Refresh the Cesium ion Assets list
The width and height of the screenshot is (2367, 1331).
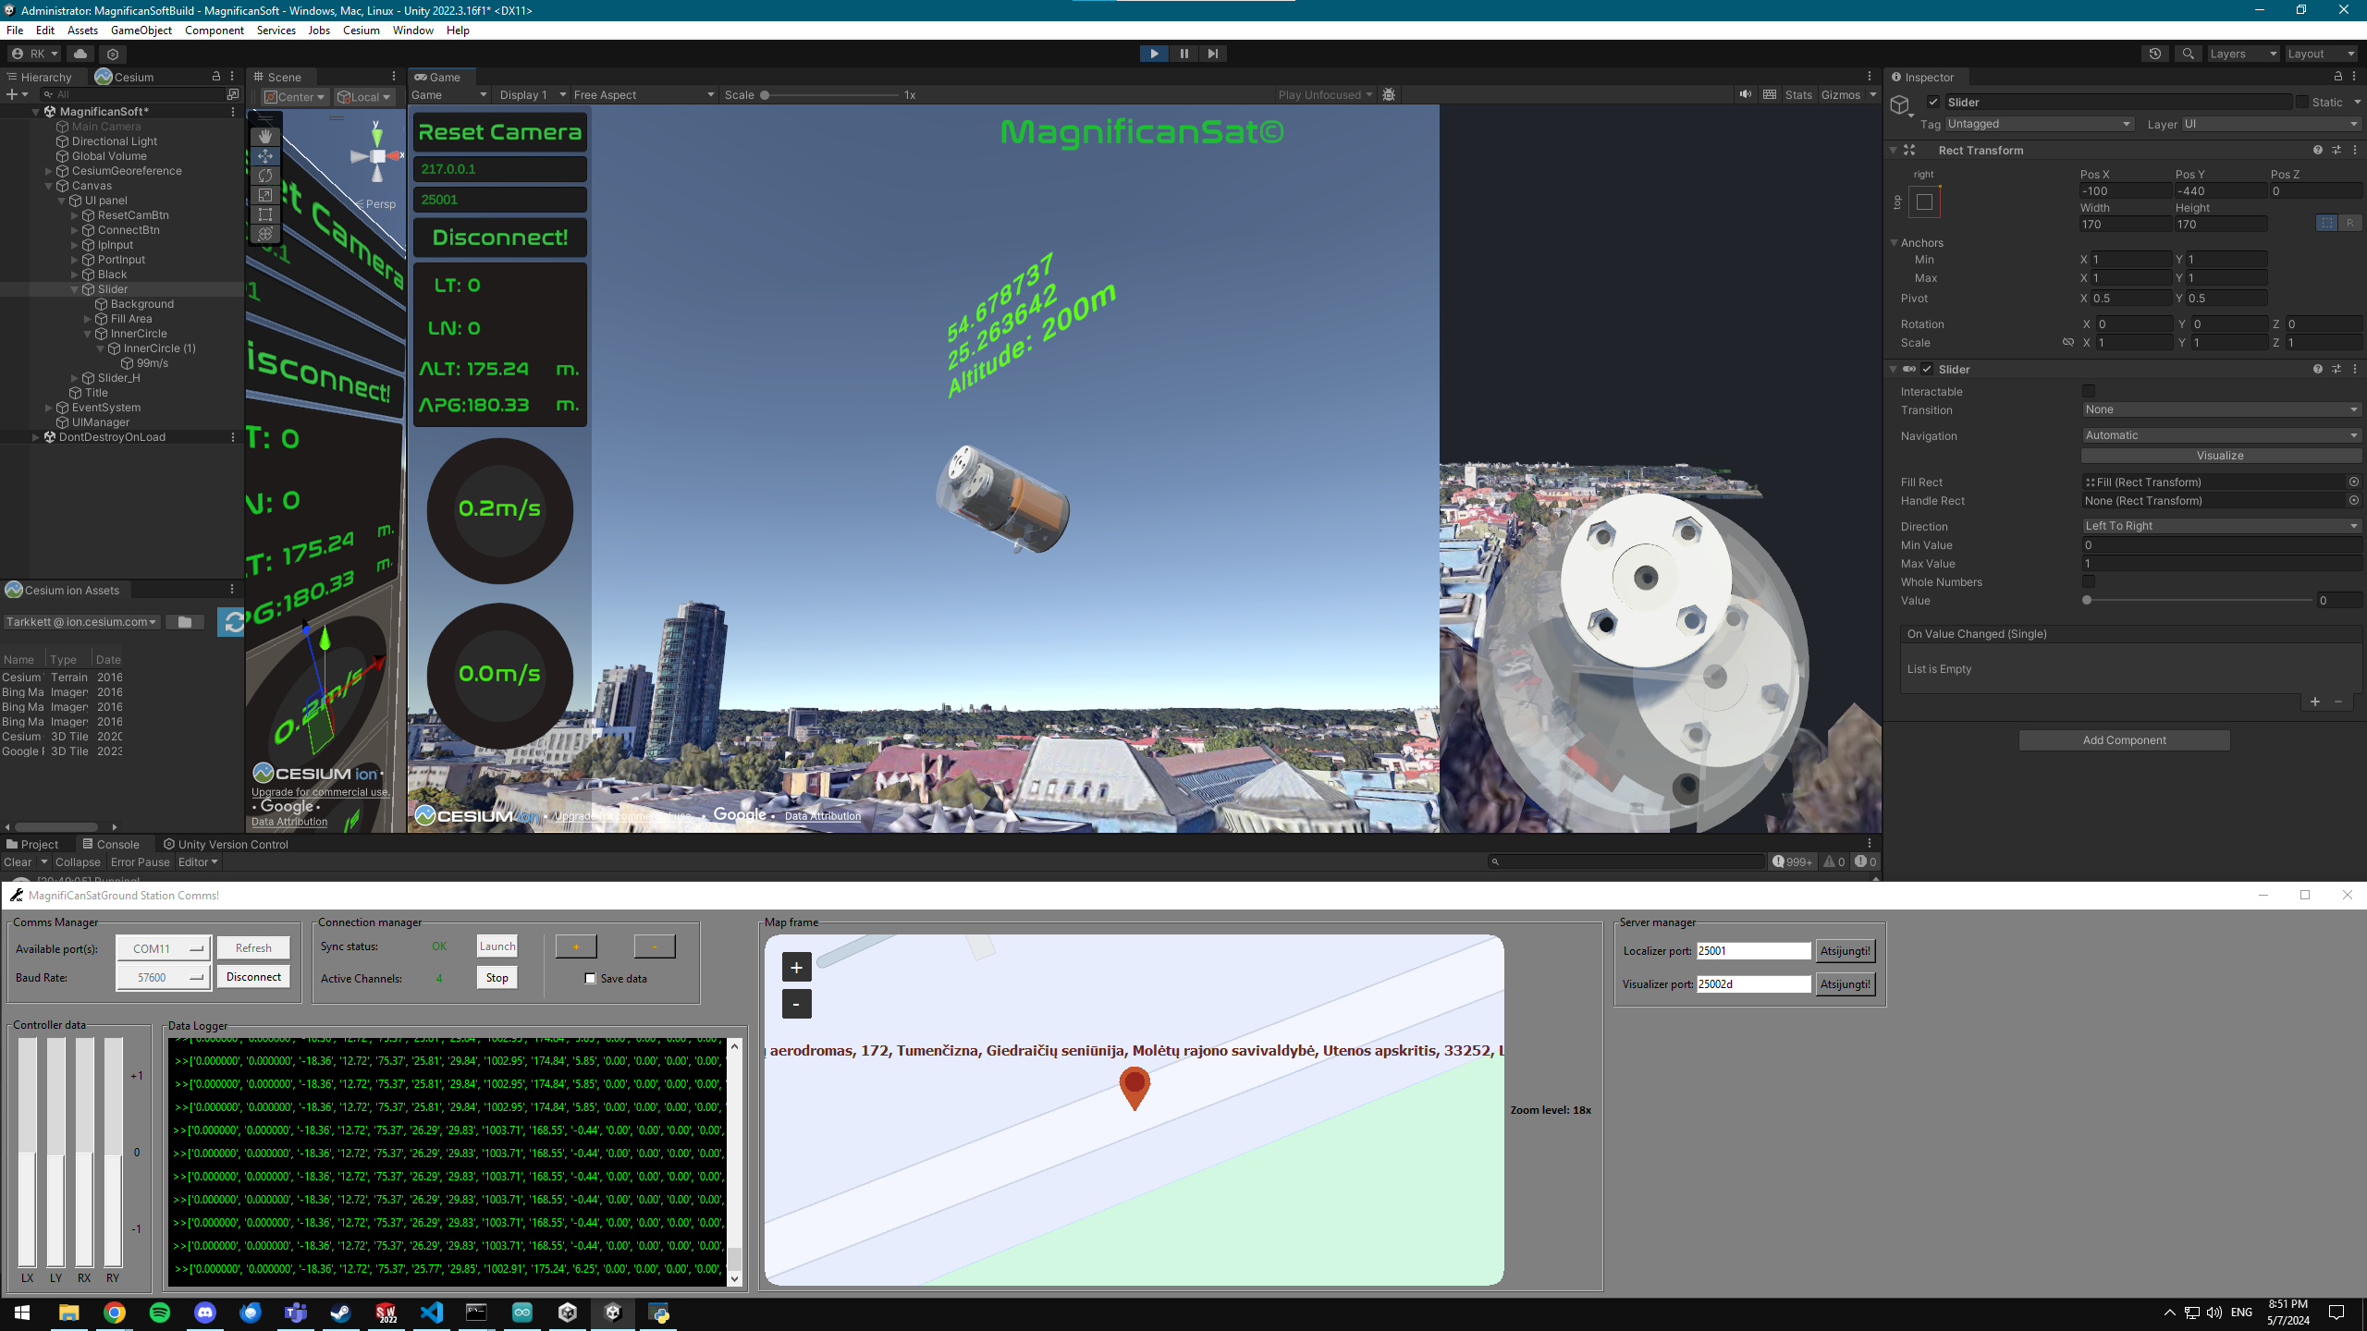(231, 622)
